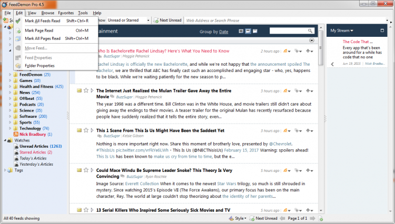Click Next Unread button in top toolbar
This screenshot has height=224, width=395.
click(167, 21)
